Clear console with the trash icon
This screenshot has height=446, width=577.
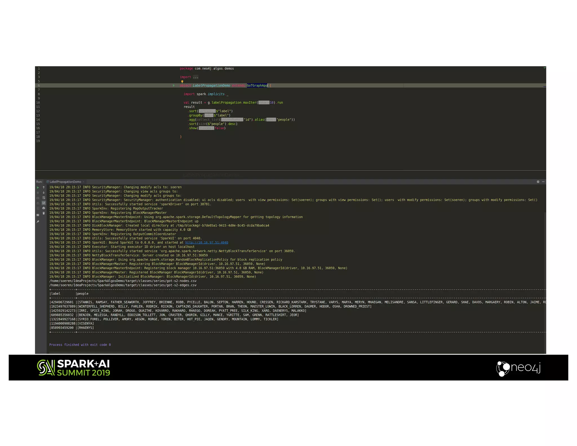[44, 213]
